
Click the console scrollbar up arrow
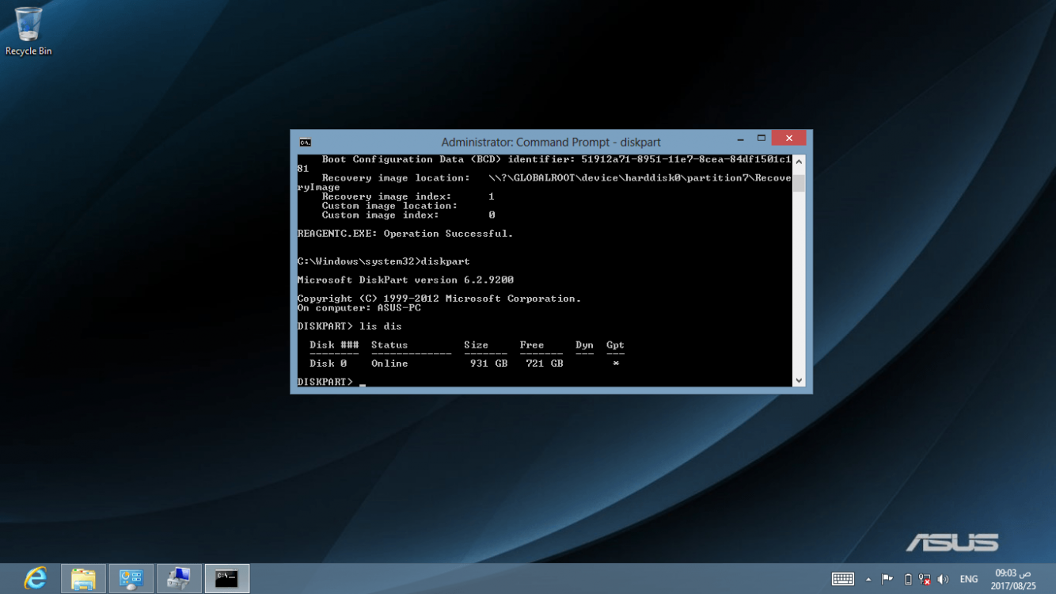(x=799, y=162)
